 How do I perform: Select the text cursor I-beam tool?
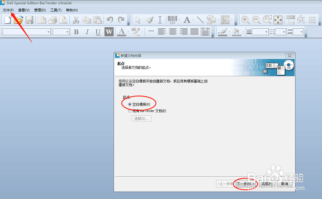pyautogui.click(x=160, y=20)
